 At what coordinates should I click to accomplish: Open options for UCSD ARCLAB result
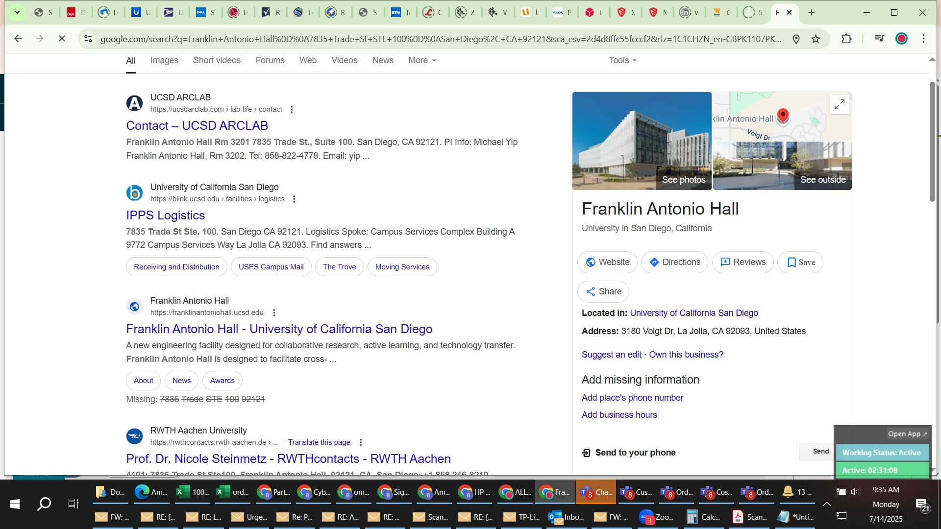[292, 109]
